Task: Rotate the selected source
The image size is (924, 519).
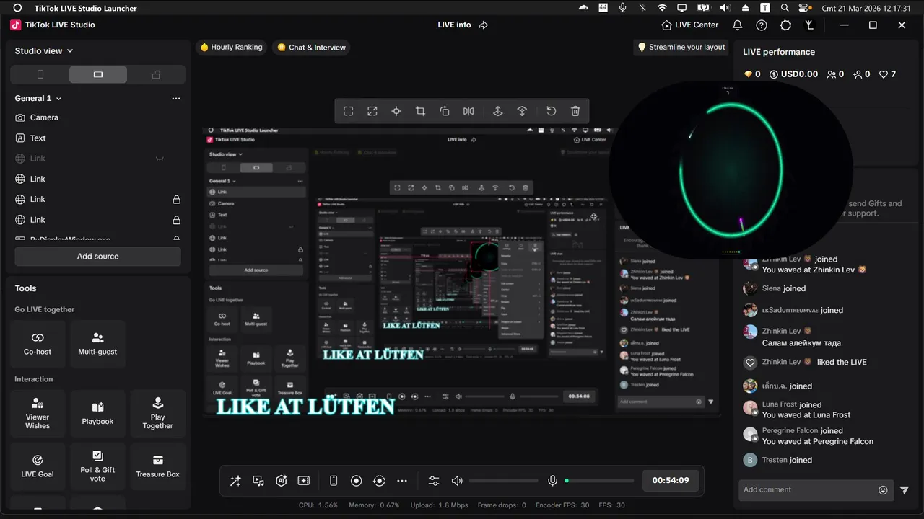Action: click(445, 111)
